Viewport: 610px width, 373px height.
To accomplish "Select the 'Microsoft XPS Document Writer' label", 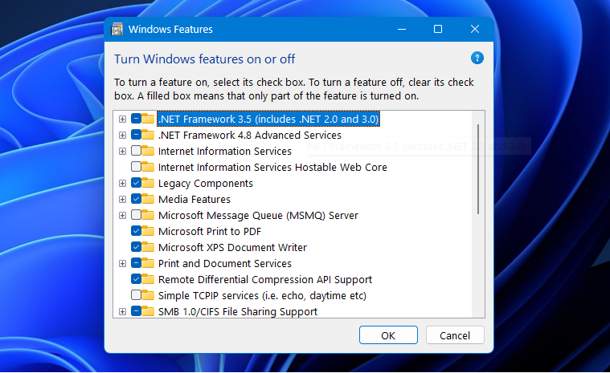I will click(232, 247).
